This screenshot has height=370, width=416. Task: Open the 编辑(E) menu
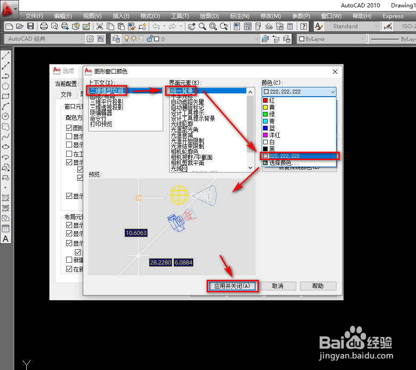63,16
